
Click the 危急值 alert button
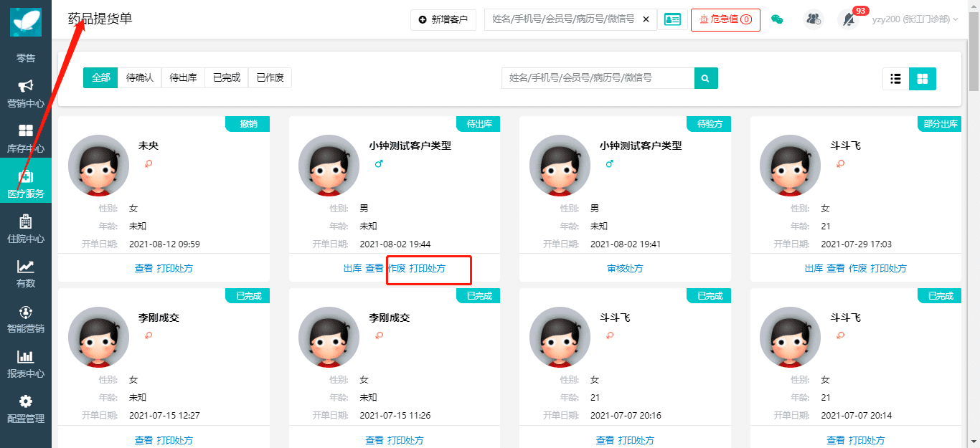(725, 19)
